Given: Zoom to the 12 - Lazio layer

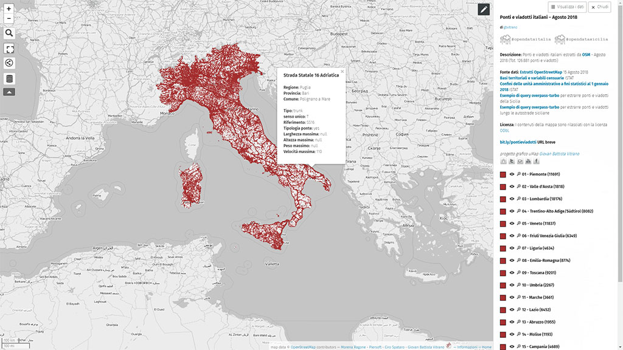Looking at the screenshot, I should pyautogui.click(x=518, y=309).
